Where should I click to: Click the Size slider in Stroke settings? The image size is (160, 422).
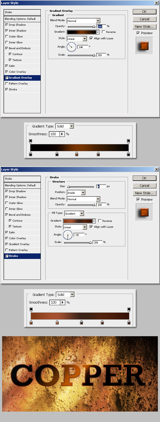pyautogui.click(x=81, y=187)
